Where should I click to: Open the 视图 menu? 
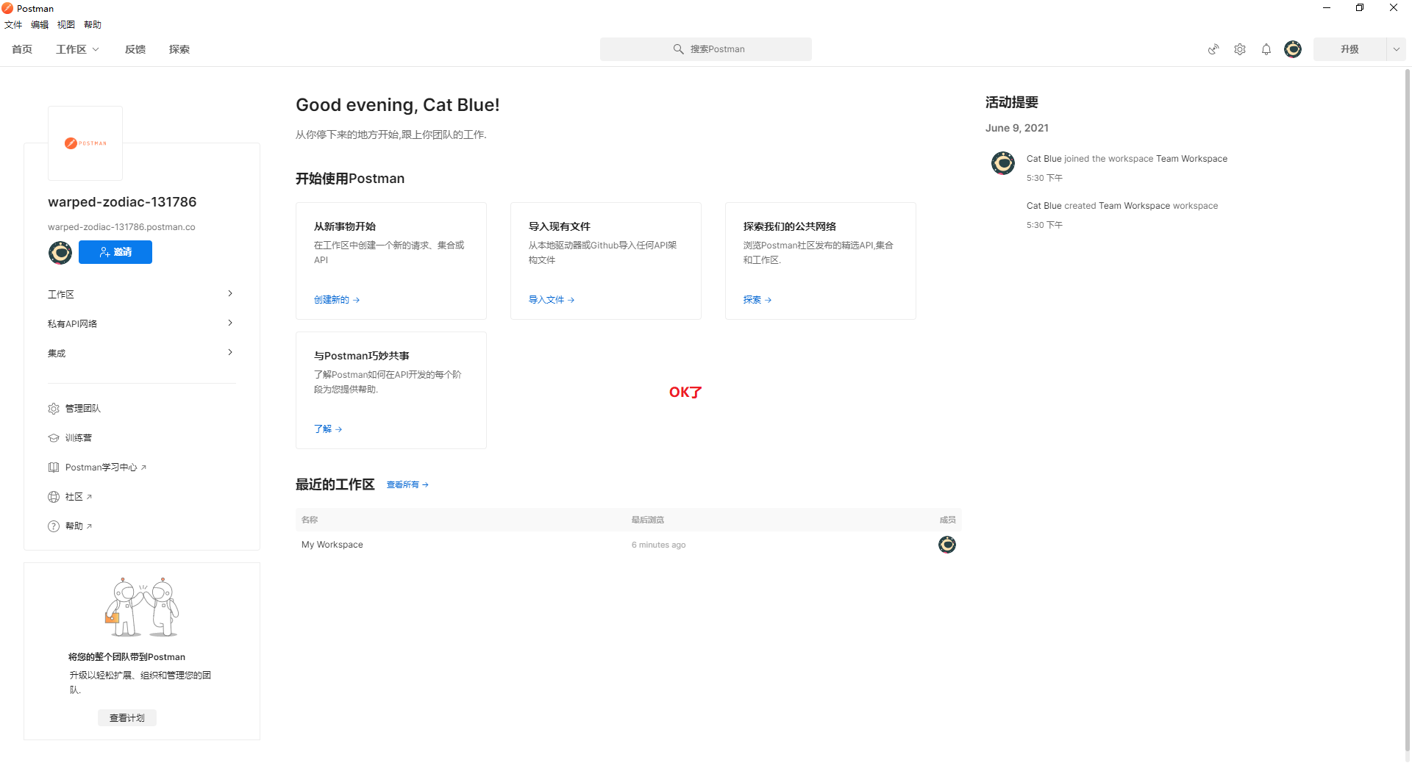(x=66, y=25)
